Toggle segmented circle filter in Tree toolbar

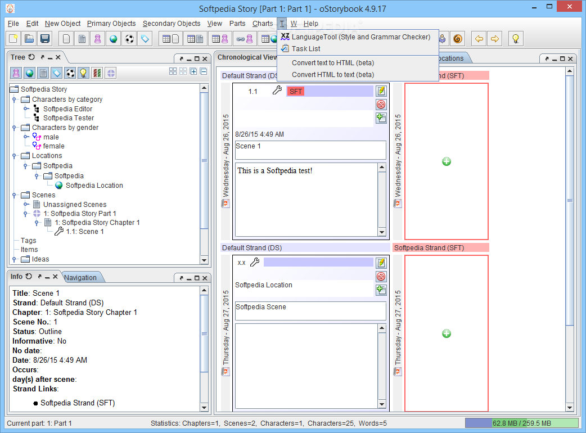(111, 73)
